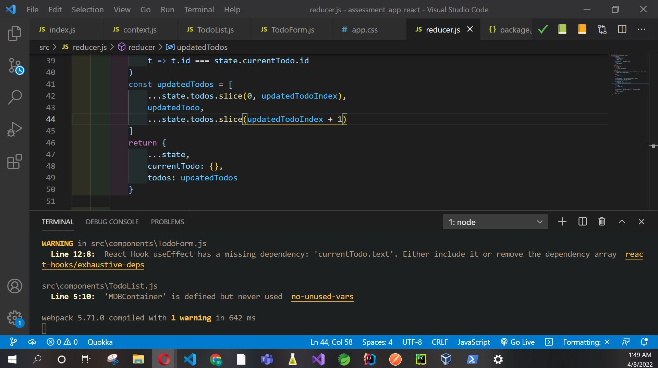Screen dimensions: 658x368
Task: Toggle the Accounts icon in activity bar
Action: 15,286
